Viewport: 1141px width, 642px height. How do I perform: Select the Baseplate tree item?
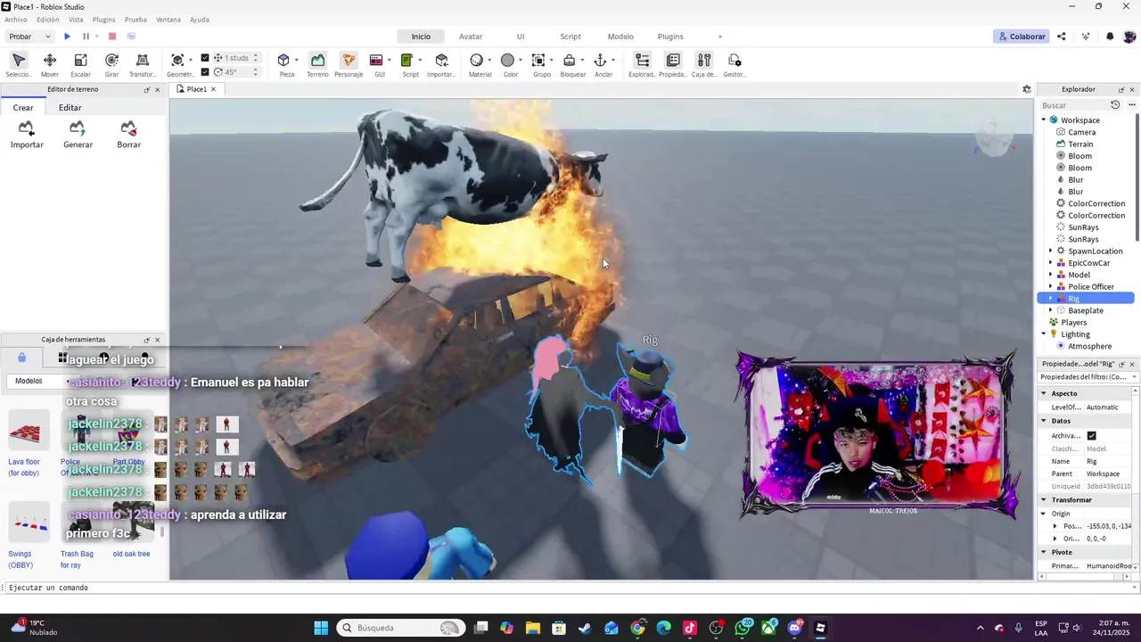click(1086, 310)
